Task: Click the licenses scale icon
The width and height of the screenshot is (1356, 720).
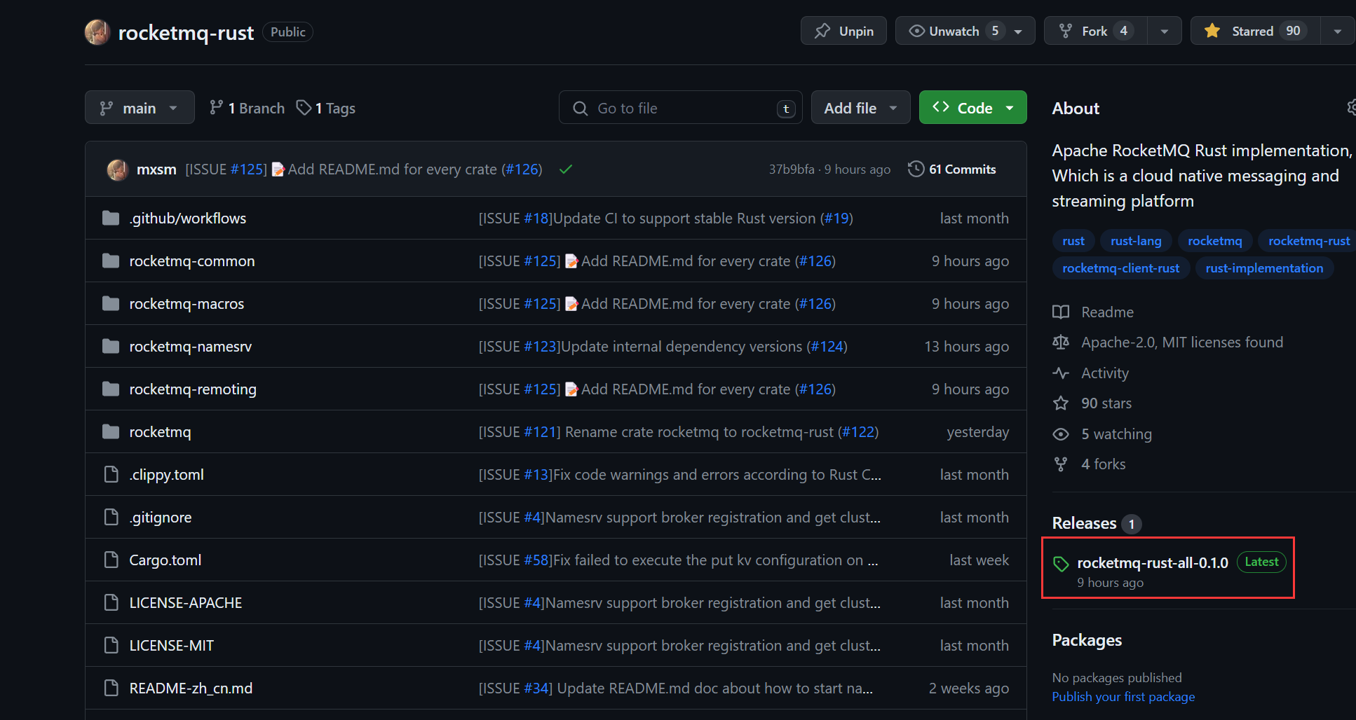Action: [1061, 342]
